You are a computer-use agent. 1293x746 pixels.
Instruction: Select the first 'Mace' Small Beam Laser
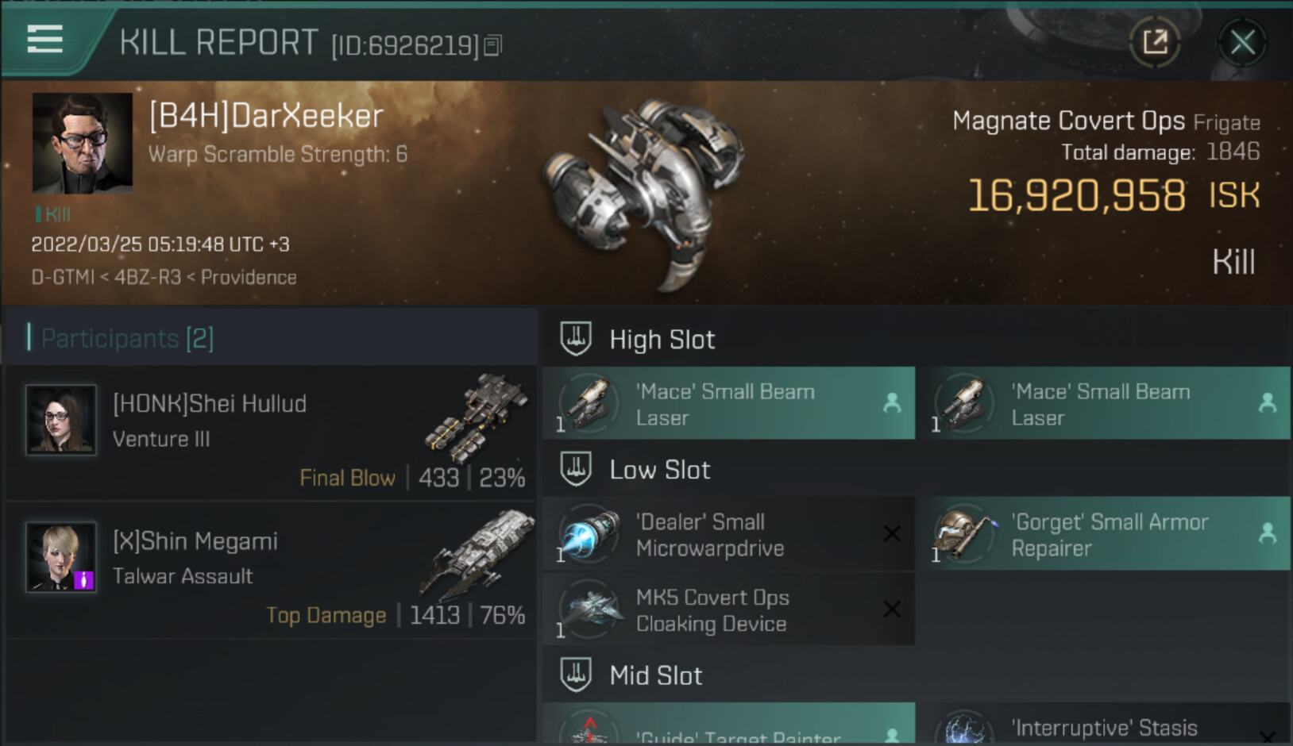click(x=728, y=404)
